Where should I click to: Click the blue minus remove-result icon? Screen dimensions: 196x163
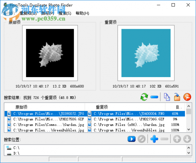(154, 97)
